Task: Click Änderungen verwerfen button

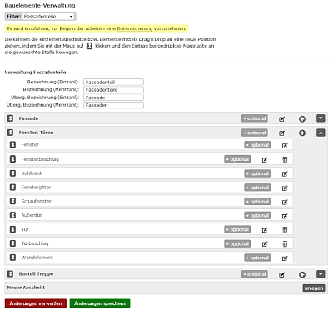Action: tap(36, 303)
